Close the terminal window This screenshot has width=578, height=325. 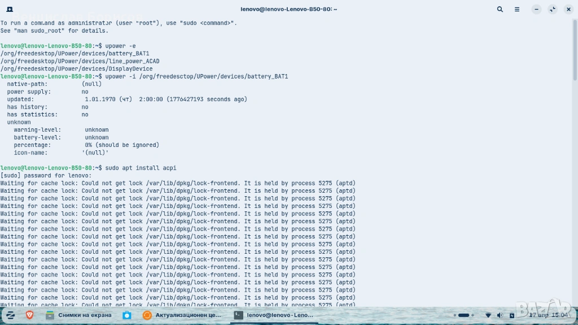pyautogui.click(x=568, y=10)
